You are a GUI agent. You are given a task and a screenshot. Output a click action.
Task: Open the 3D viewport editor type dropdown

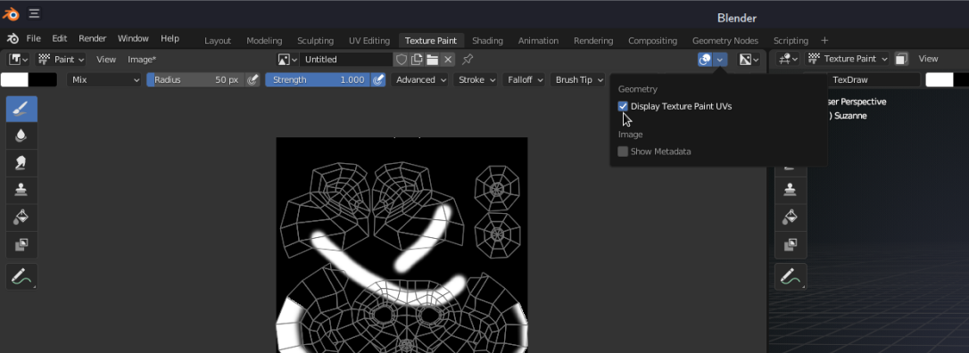(789, 59)
